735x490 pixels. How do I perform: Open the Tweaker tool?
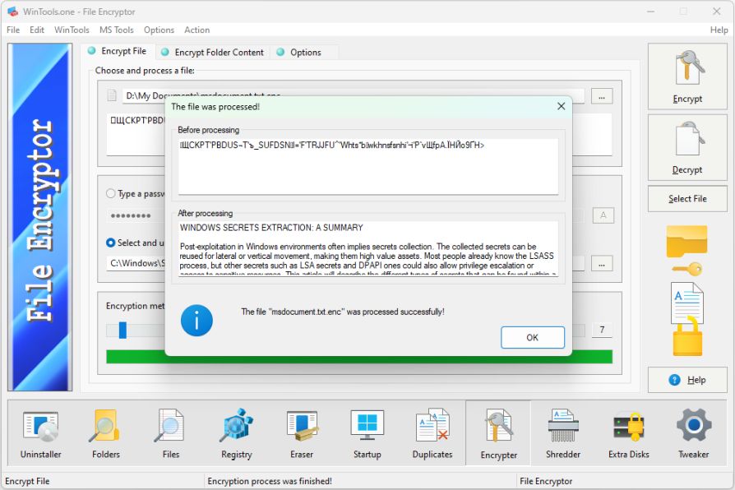pos(693,433)
